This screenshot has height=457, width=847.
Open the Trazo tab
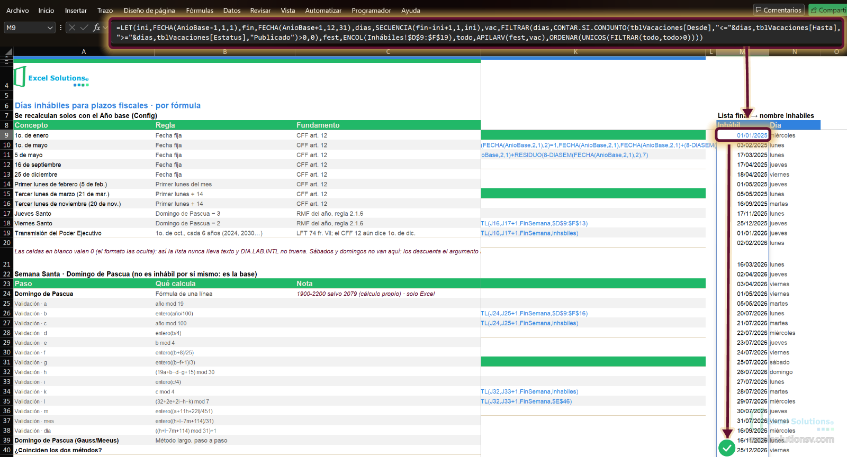click(x=105, y=10)
